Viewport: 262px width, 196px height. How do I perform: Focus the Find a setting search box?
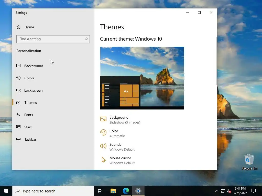pos(53,39)
